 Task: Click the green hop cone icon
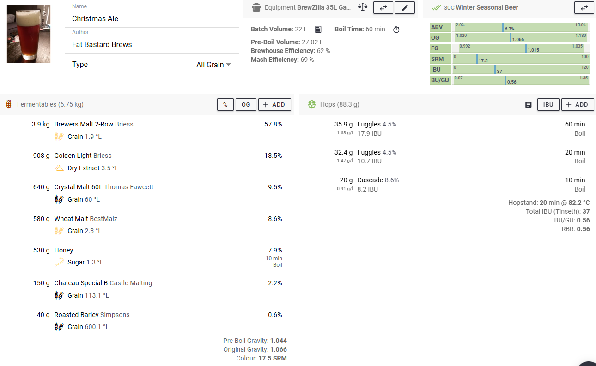tap(312, 104)
